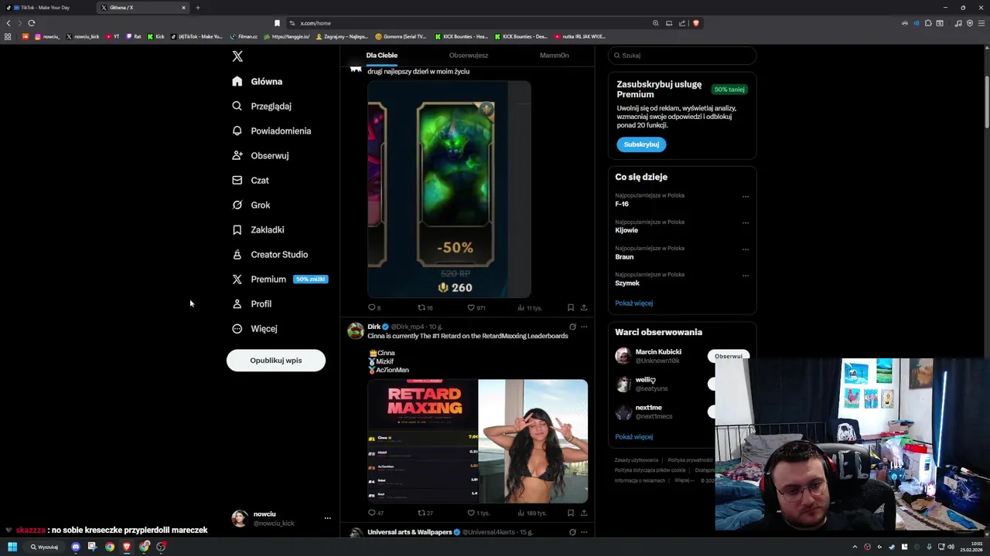The image size is (990, 556).
Task: Open Dirk's profile avatar
Action: point(356,331)
